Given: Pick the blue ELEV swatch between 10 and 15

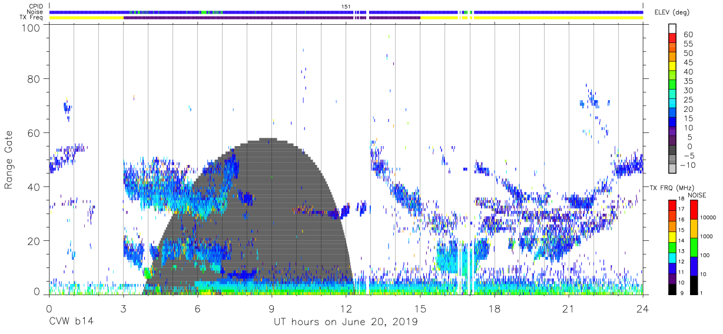Looking at the screenshot, I should click(x=672, y=121).
